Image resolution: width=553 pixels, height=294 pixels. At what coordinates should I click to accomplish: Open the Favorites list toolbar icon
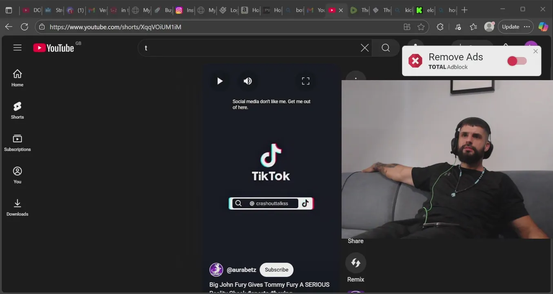point(473,27)
